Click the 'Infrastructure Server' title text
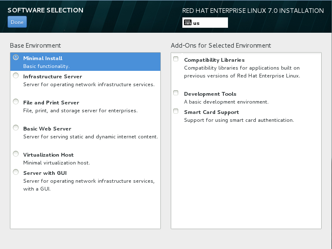This screenshot has height=249, width=332. [x=53, y=77]
